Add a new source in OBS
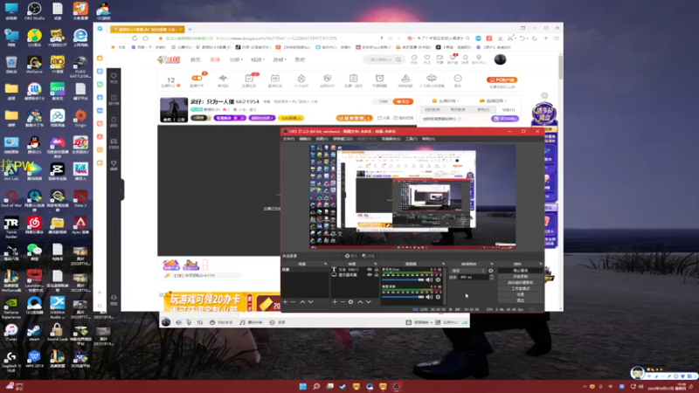The width and height of the screenshot is (699, 393). (x=335, y=302)
